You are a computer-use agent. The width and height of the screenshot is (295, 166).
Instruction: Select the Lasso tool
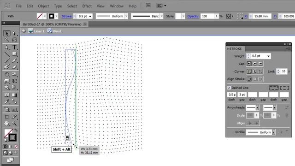click(x=14, y=40)
